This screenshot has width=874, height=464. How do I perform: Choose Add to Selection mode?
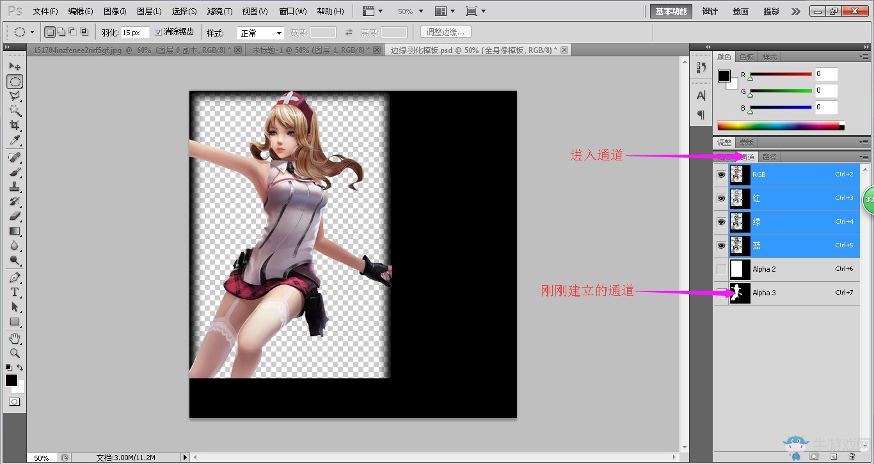tap(61, 32)
